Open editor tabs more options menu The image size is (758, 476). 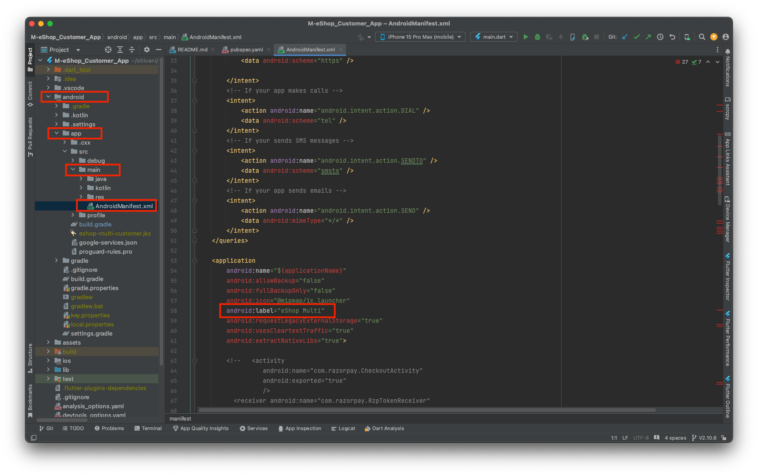[x=718, y=50]
